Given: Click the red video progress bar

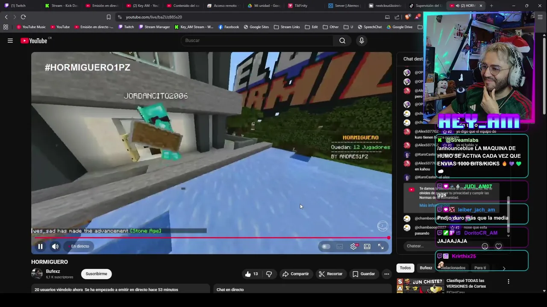Looking at the screenshot, I should point(211,238).
